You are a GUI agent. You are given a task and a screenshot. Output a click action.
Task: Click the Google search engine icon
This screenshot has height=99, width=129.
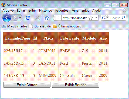point(104,18)
